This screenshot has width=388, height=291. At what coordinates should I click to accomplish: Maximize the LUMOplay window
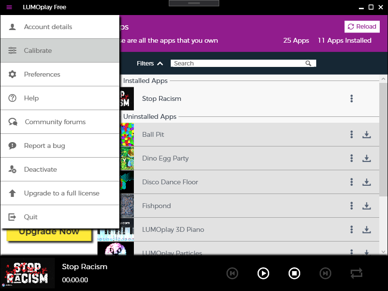(371, 7)
